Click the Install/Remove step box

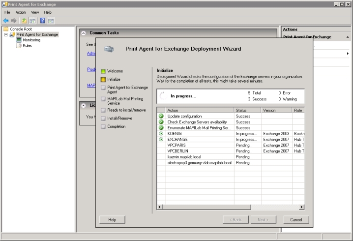click(x=103, y=118)
